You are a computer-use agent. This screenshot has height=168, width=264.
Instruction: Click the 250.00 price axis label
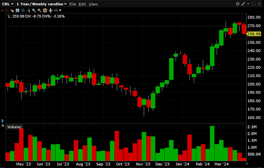[254, 43]
